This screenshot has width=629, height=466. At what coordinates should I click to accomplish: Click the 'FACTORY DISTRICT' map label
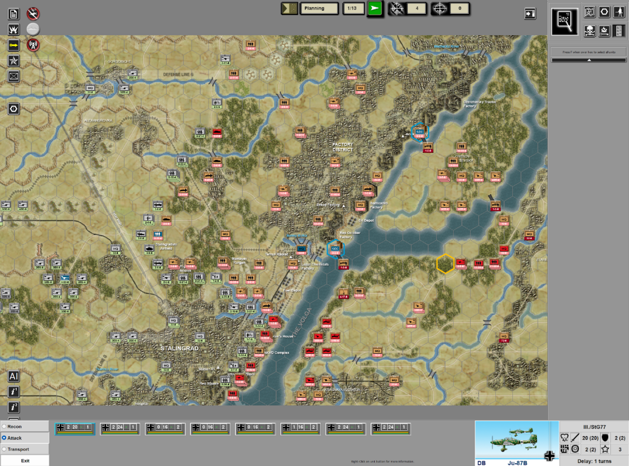[x=343, y=147]
